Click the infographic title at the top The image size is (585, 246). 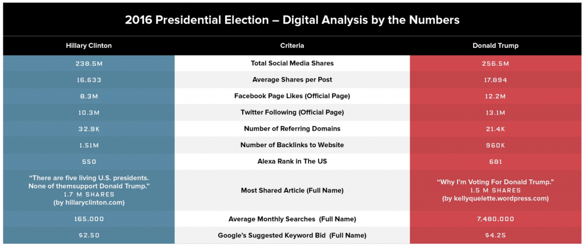click(x=292, y=21)
